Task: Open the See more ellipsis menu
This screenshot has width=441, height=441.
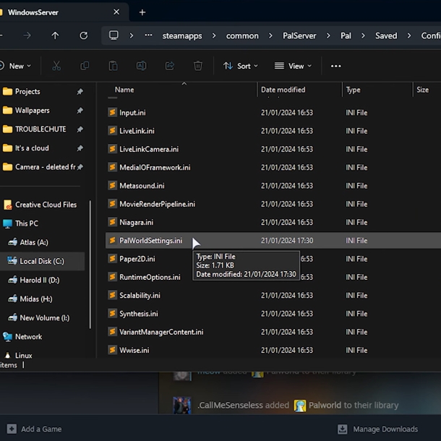Action: [x=336, y=66]
